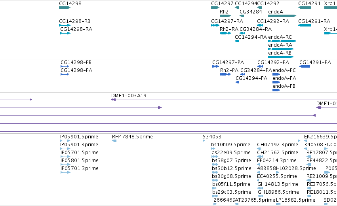Viewport: 337px width, 206px height.
Task: Select protein CG14298-PB
Action: (x=76, y=62)
